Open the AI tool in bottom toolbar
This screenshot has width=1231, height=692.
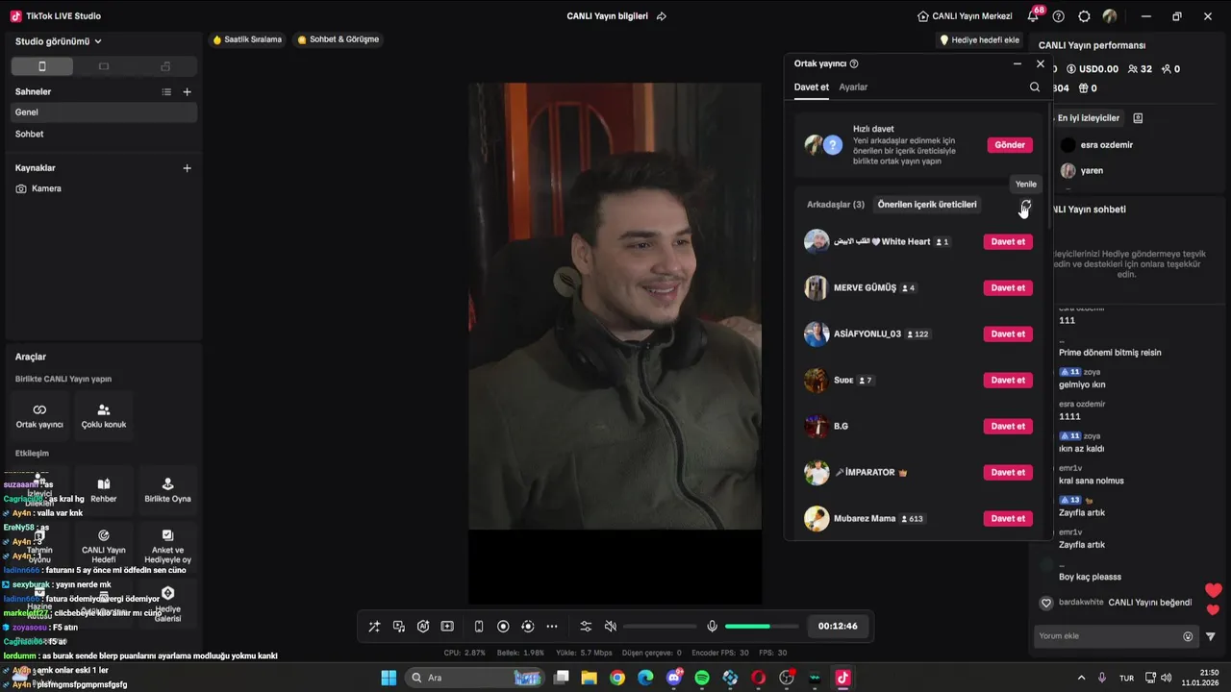pos(423,627)
